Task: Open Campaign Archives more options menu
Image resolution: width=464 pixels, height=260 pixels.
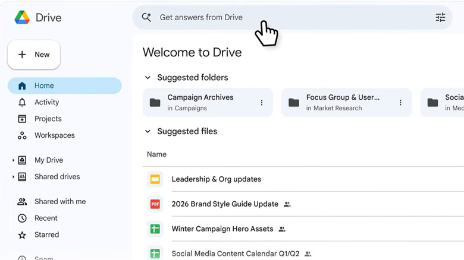Action: 262,103
